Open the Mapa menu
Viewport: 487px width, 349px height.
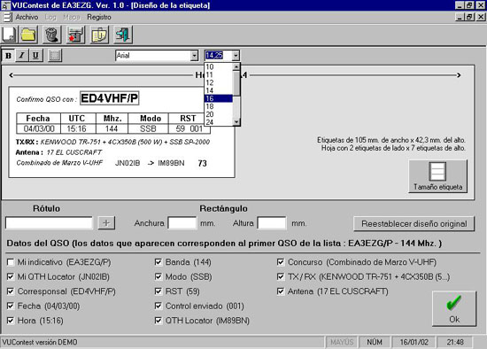pyautogui.click(x=72, y=17)
